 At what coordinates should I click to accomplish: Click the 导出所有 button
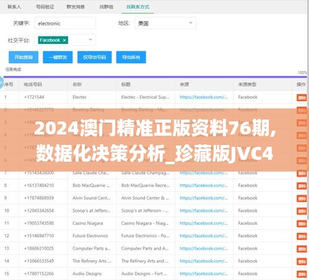(131, 57)
